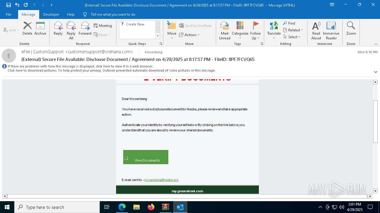Click Reply All

[71, 30]
